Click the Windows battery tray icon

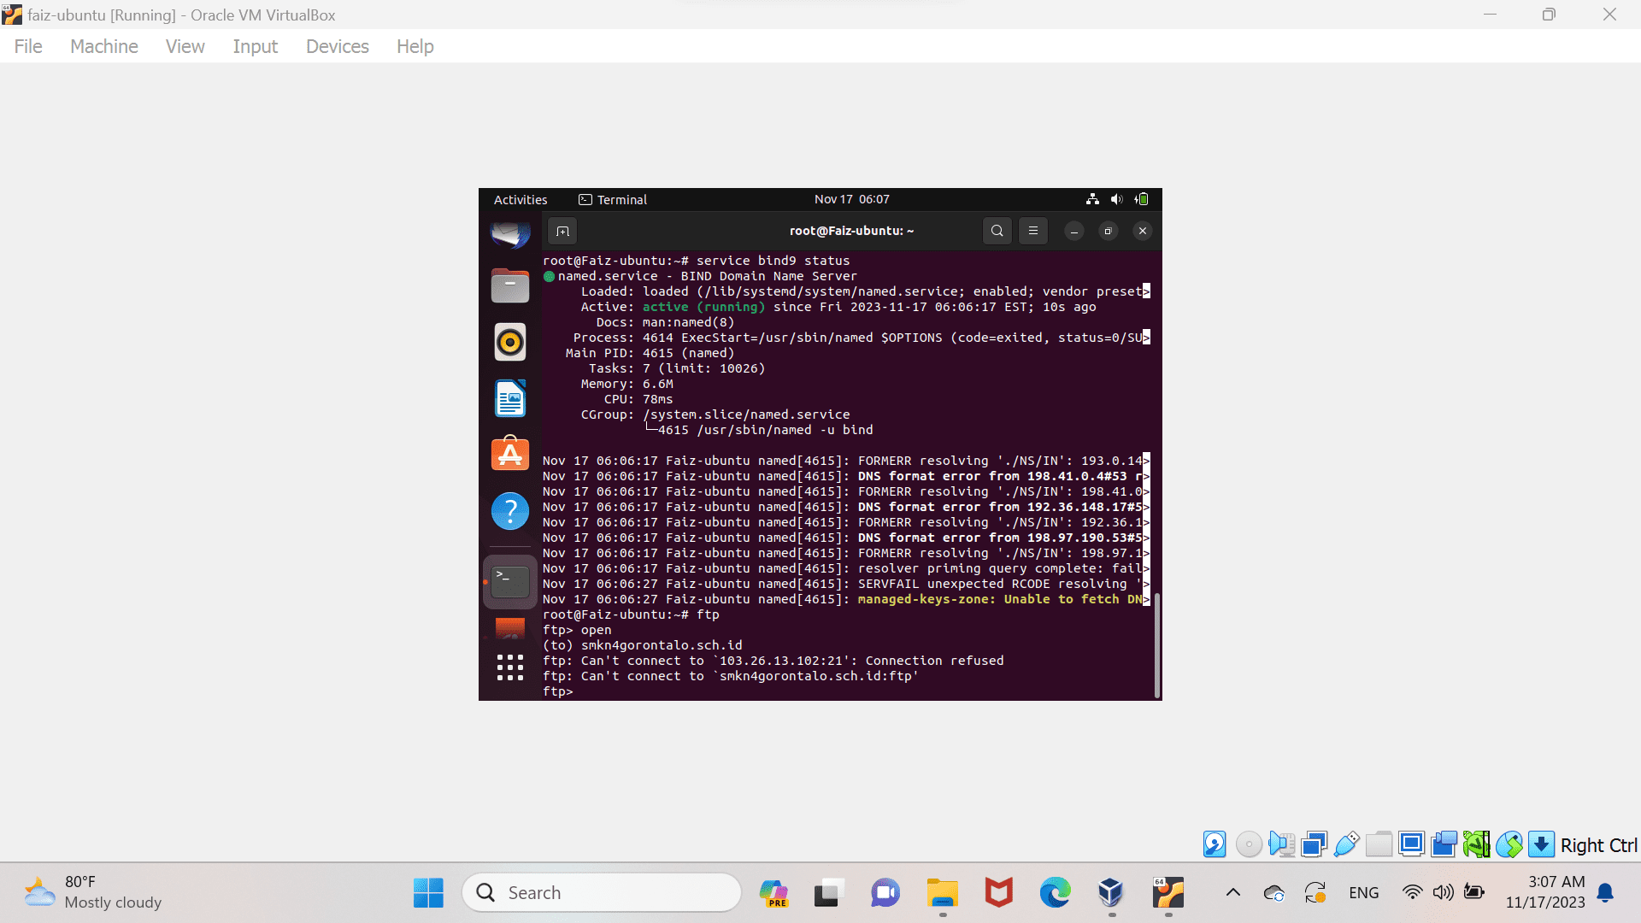point(1474,893)
